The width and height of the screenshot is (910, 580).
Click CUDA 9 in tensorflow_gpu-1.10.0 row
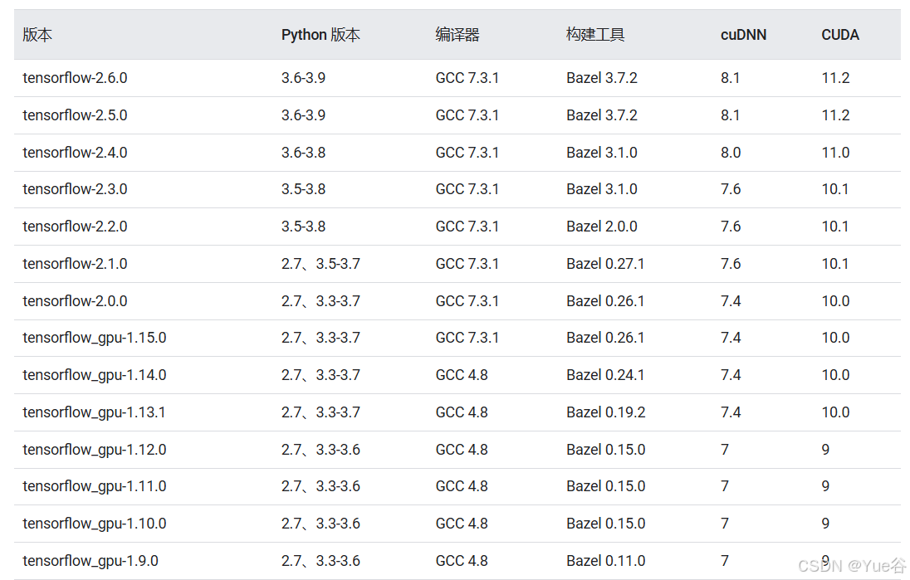825,524
